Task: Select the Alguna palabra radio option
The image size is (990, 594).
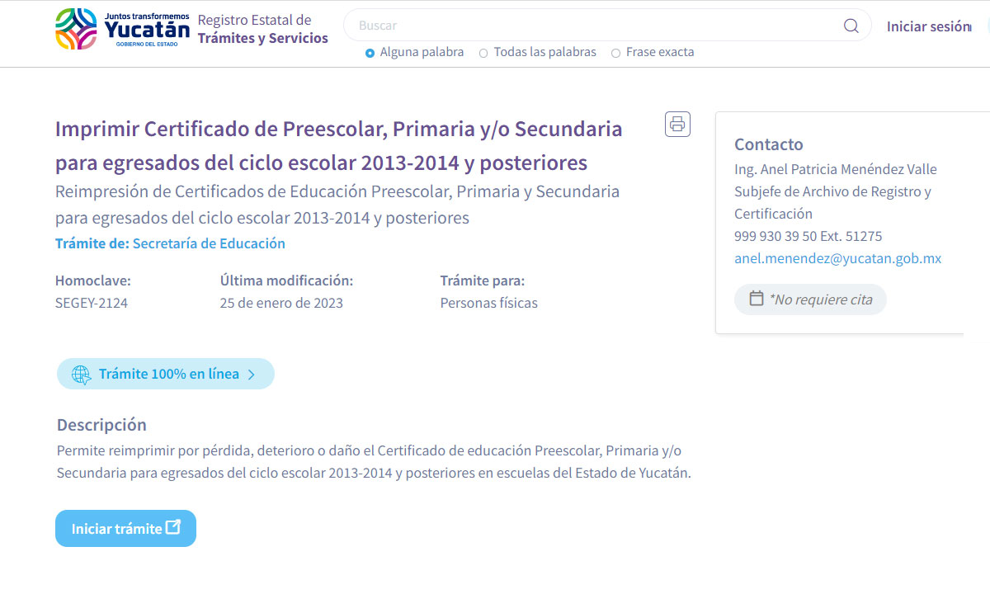Action: tap(370, 53)
